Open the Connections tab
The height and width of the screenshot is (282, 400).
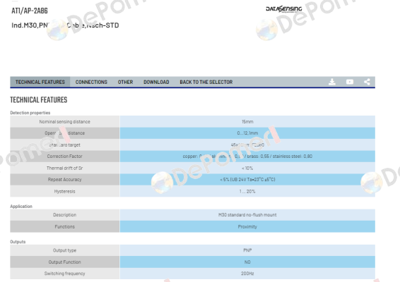(91, 82)
